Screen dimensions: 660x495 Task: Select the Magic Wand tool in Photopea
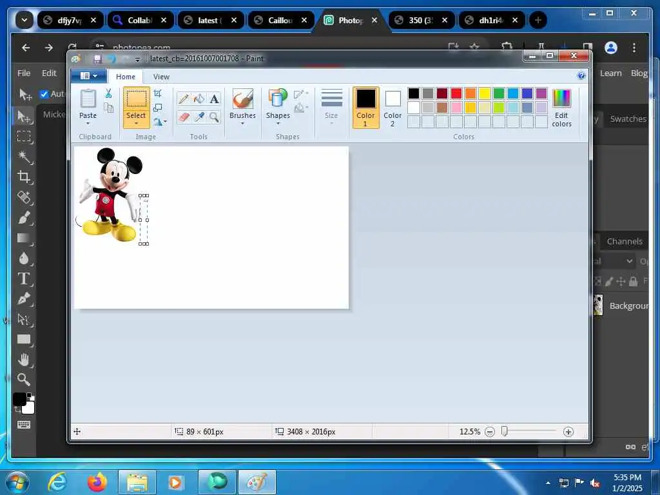coord(24,157)
